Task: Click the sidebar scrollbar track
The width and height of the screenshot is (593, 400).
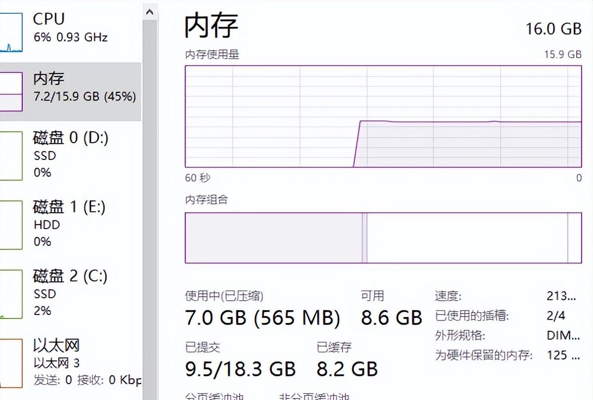Action: pos(150,198)
